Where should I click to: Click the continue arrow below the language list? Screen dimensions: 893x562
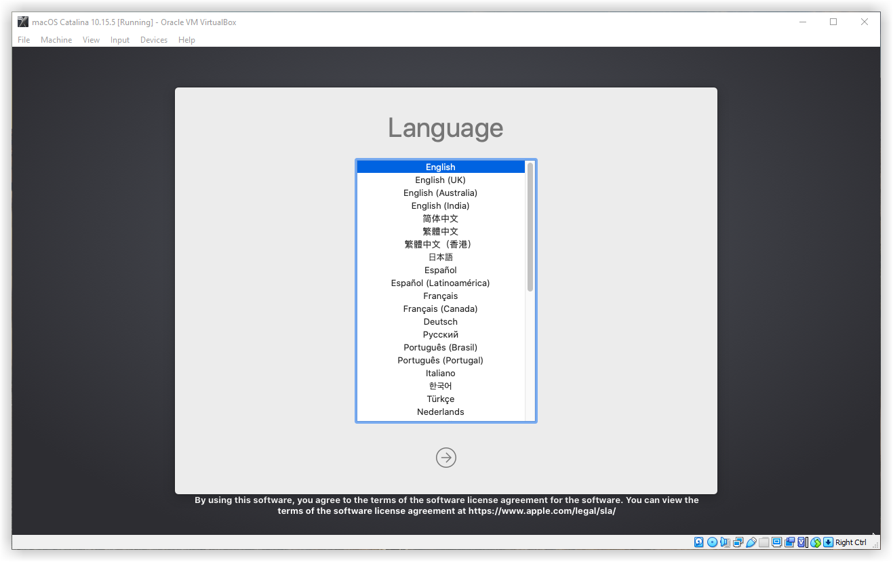(x=445, y=458)
